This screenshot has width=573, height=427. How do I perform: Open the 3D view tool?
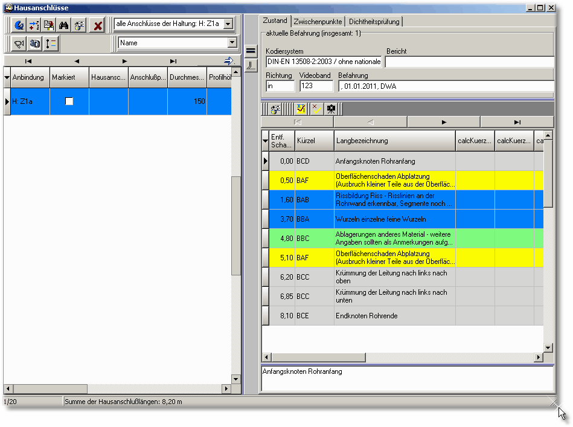(x=35, y=43)
